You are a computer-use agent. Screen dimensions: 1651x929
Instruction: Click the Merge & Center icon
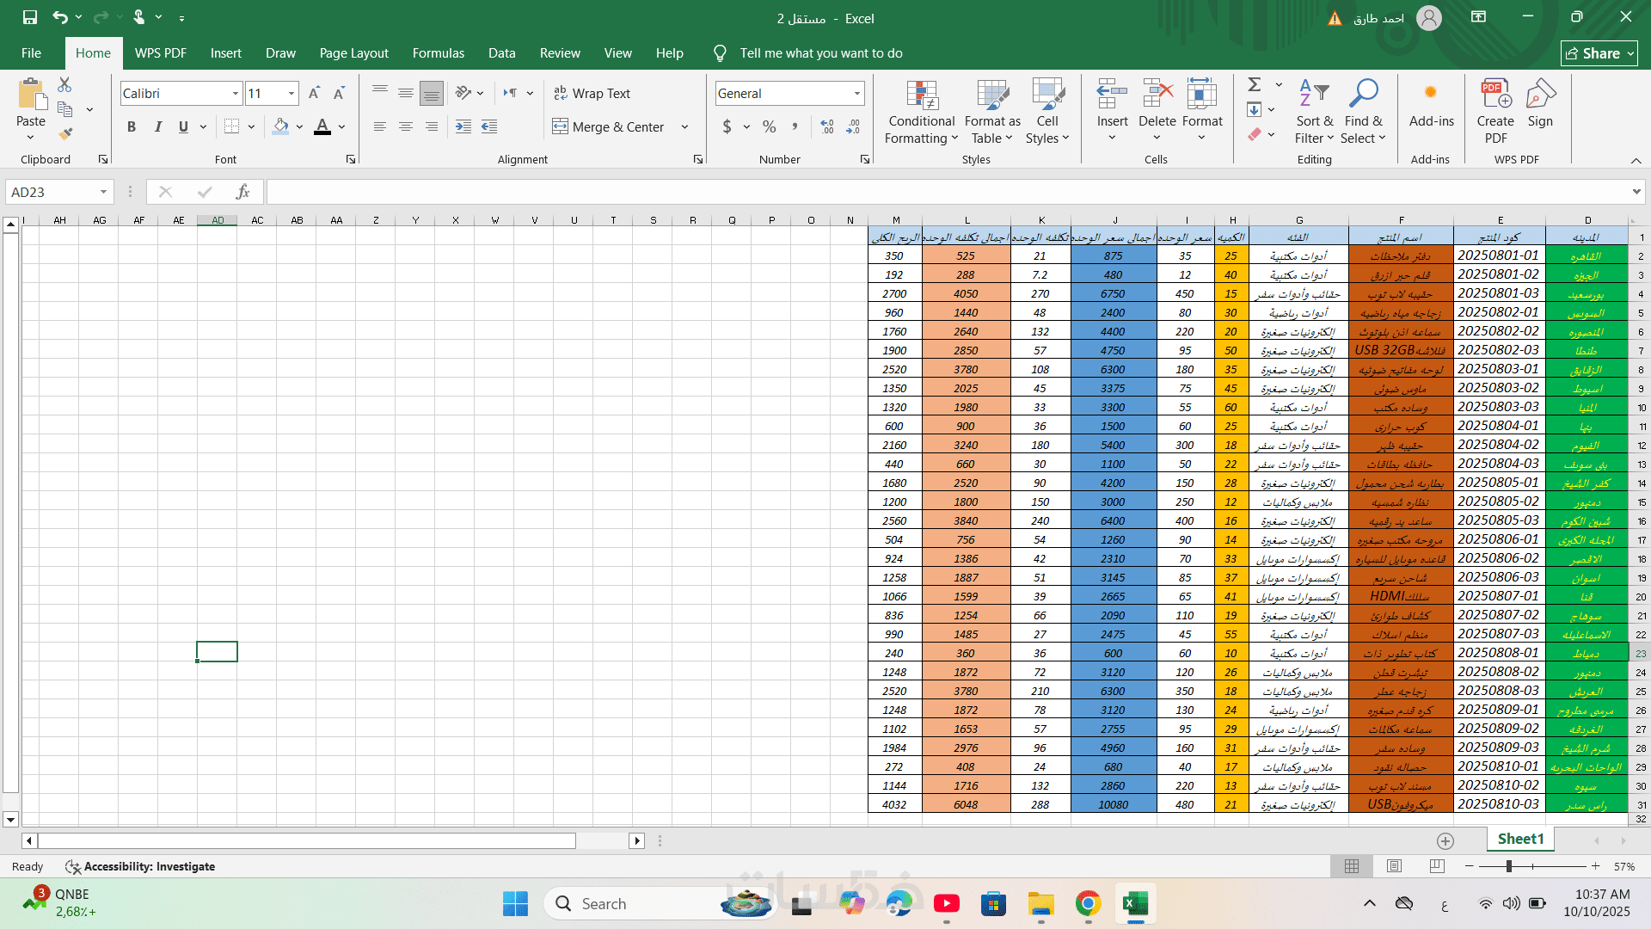coord(560,126)
